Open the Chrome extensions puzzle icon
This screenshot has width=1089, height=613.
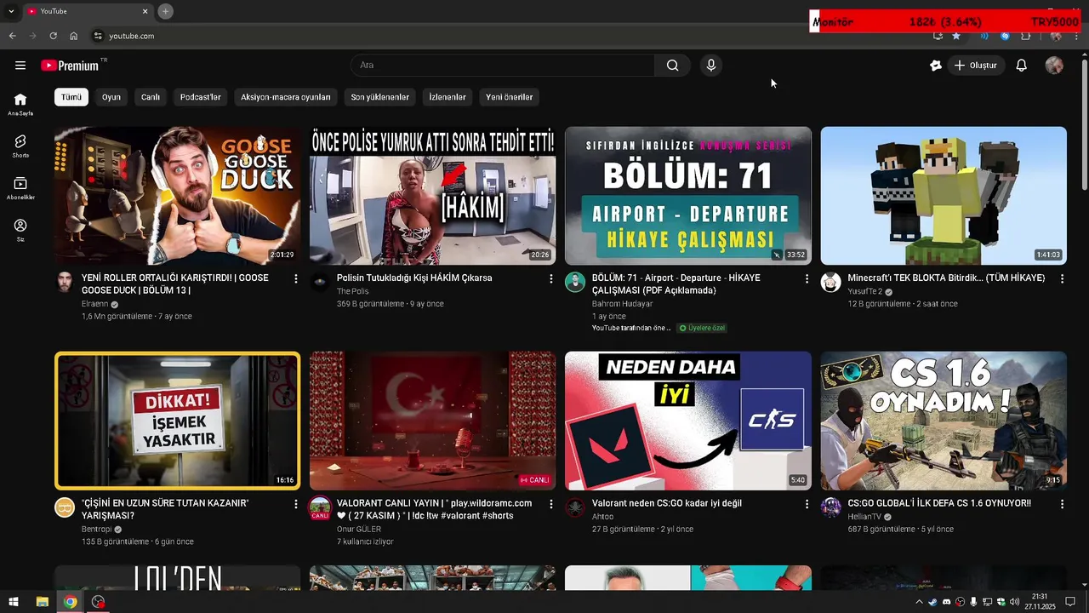[x=1025, y=36]
